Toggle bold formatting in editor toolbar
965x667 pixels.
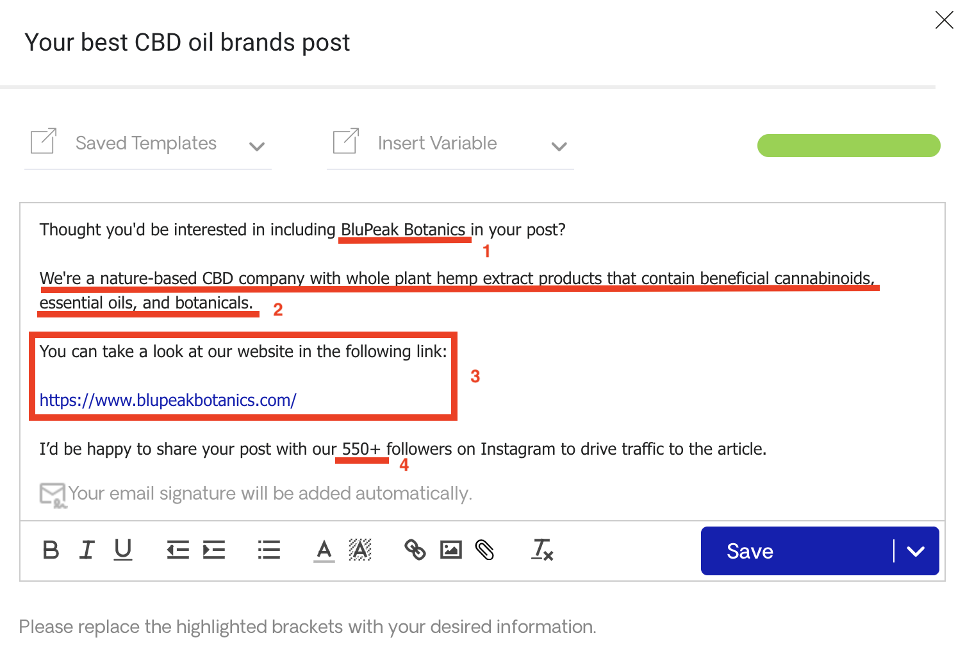[51, 550]
